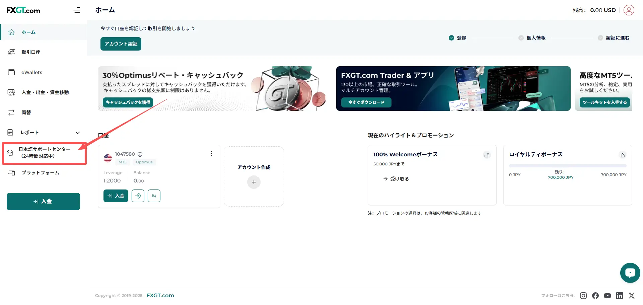
Task: Visit FXGT Instagram page icon
Action: [x=583, y=296]
